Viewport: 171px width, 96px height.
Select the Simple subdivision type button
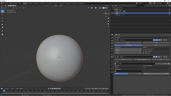[156, 45]
